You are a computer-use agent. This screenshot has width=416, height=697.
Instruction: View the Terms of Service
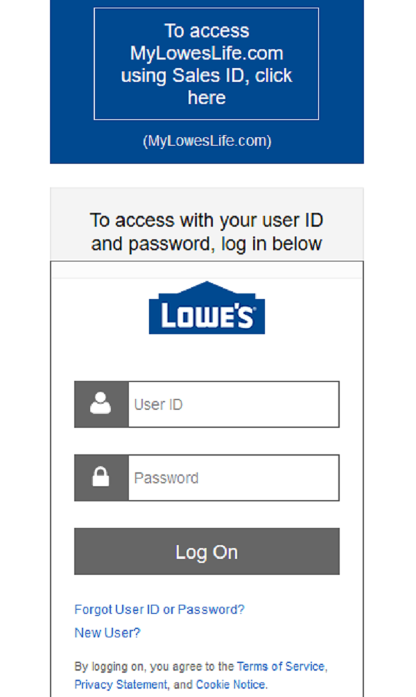coord(281,666)
